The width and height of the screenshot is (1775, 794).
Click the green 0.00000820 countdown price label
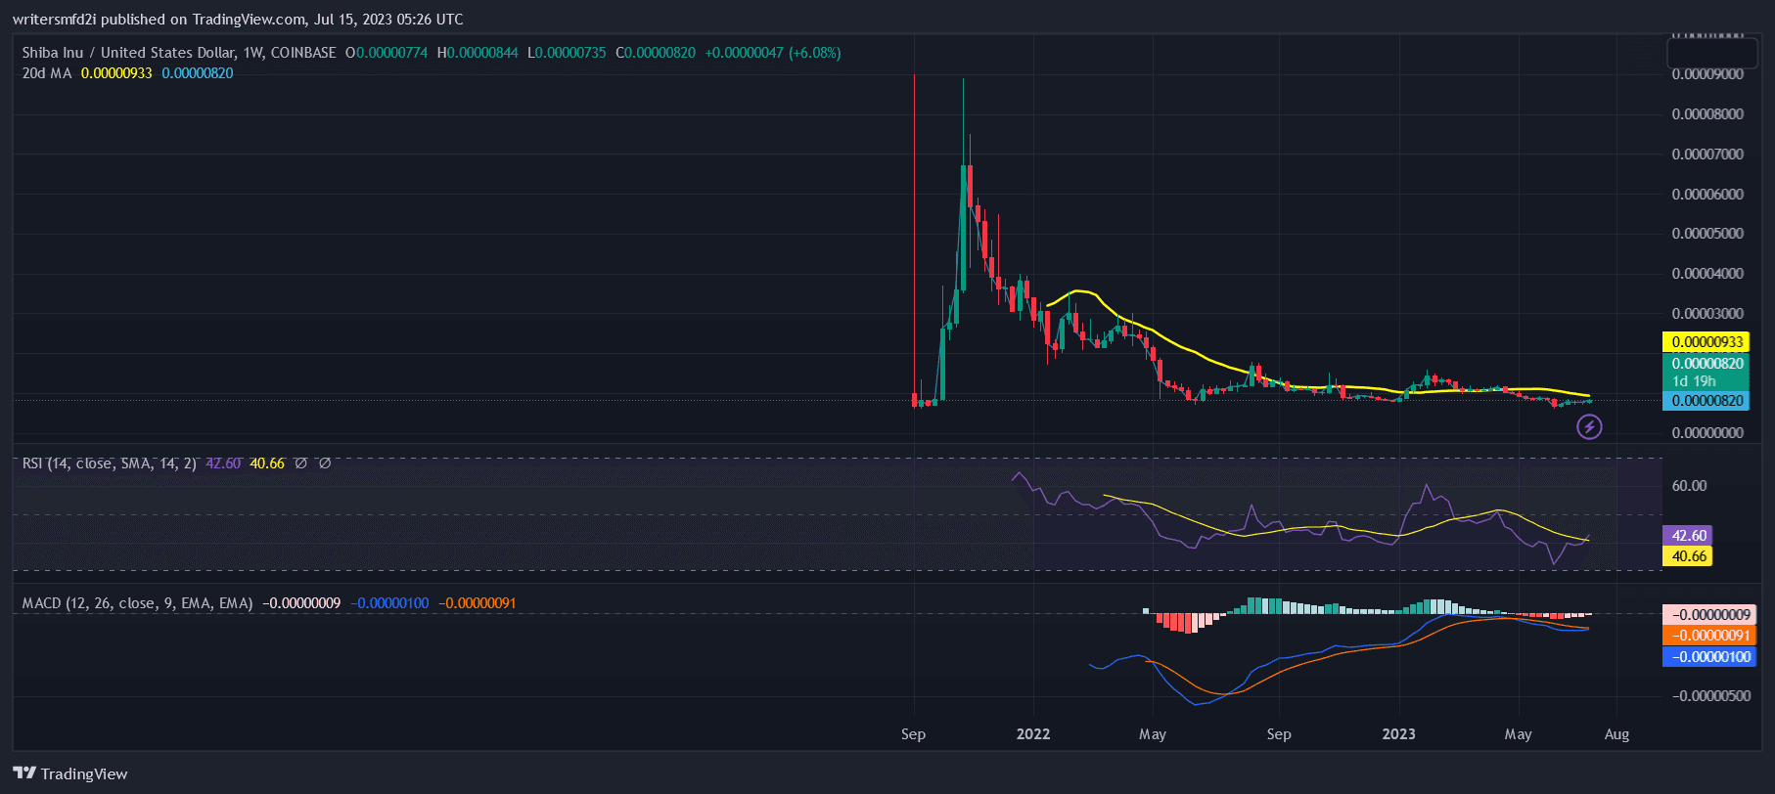pos(1707,372)
